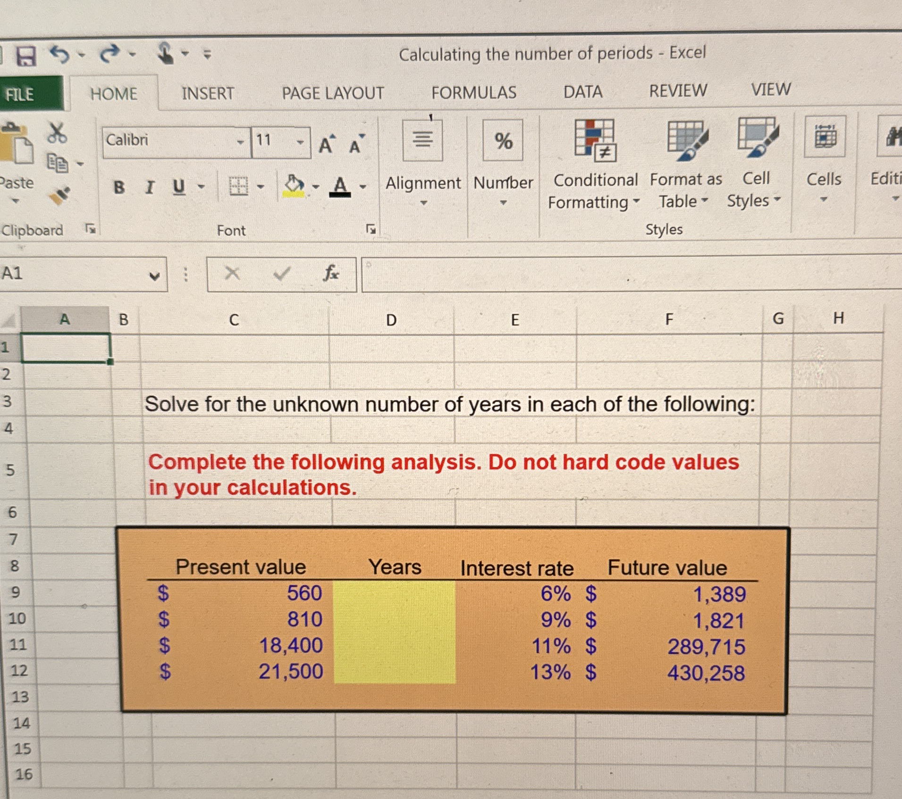Open the REVIEW tab

pos(678,91)
